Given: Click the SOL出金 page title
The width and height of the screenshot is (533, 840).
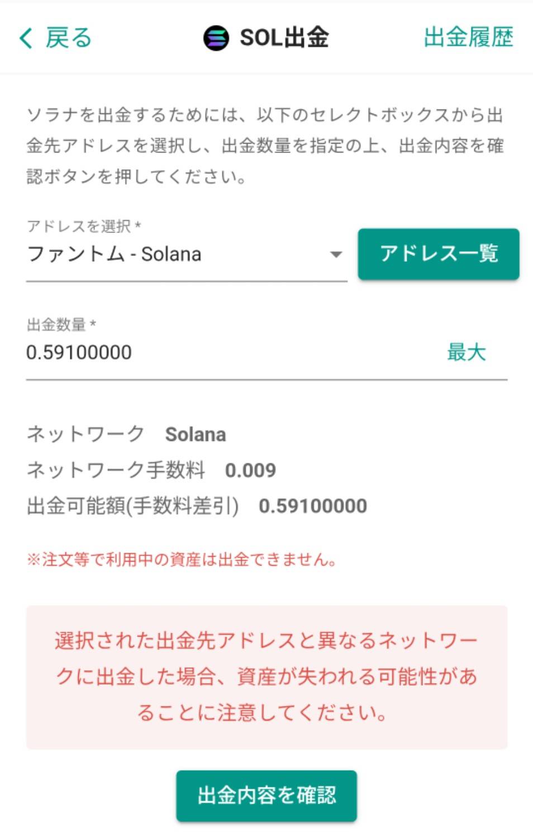Looking at the screenshot, I should (x=284, y=38).
